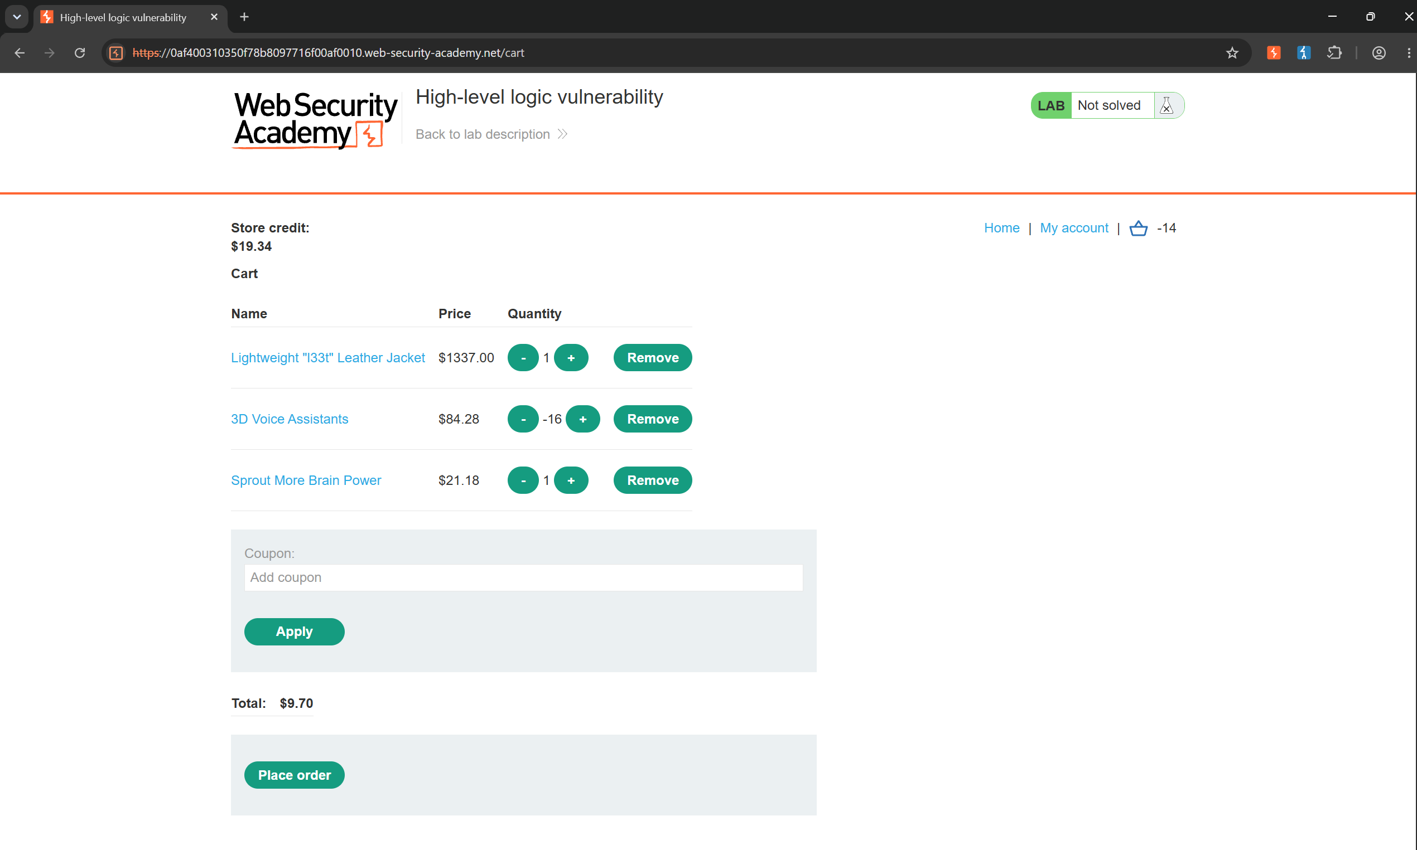This screenshot has width=1417, height=850.
Task: Open the browser profile icon
Action: tap(1379, 53)
